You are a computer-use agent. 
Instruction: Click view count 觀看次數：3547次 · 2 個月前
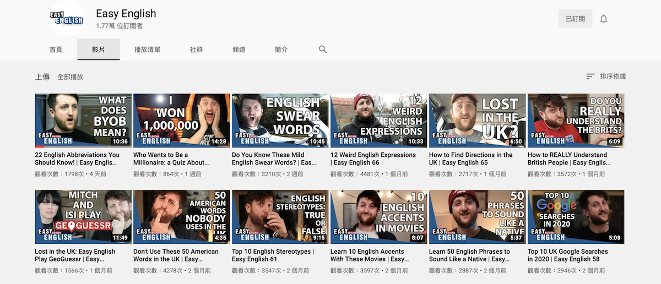pos(270,270)
